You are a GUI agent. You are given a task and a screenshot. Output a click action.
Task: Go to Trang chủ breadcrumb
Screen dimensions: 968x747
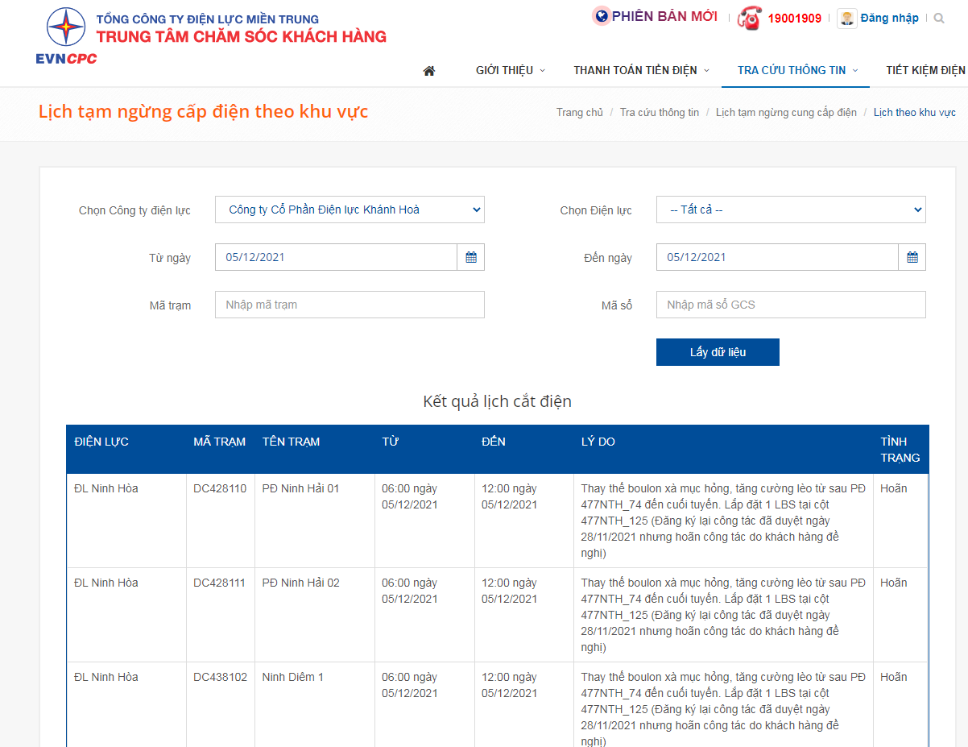click(x=580, y=112)
